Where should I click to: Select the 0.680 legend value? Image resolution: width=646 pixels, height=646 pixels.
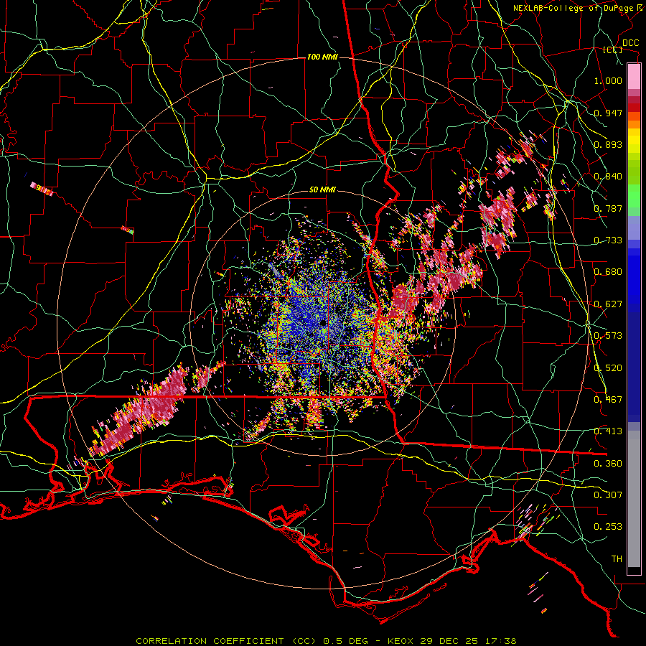pyautogui.click(x=608, y=272)
